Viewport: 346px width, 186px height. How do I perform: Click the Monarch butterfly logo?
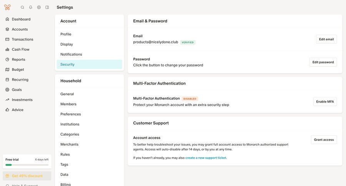point(7,7)
